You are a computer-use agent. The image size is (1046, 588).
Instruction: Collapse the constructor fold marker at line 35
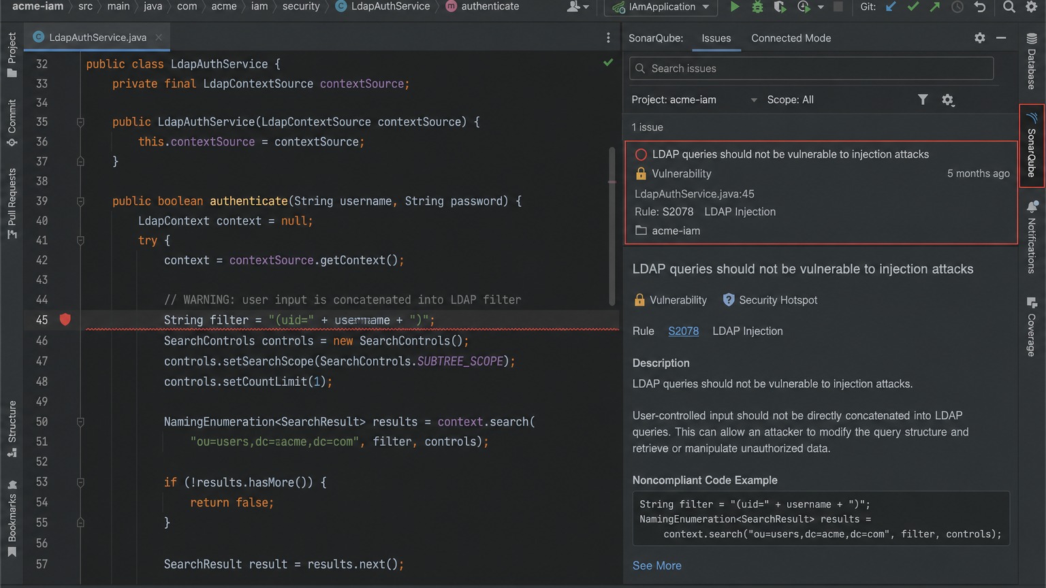pos(80,122)
